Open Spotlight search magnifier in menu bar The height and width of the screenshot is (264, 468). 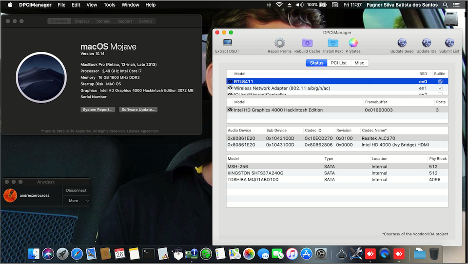[445, 5]
